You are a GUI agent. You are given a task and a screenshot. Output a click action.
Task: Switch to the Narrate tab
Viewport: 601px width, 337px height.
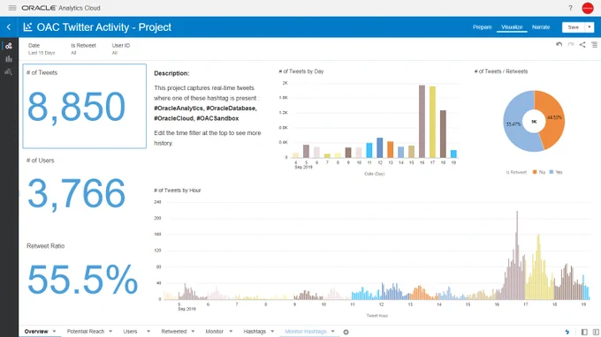pyautogui.click(x=541, y=27)
